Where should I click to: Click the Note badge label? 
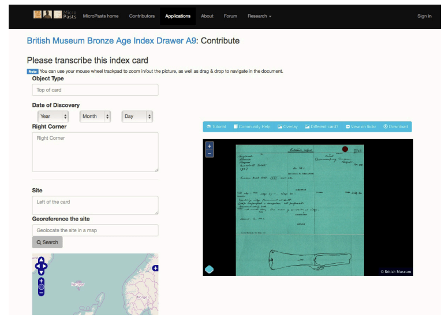tap(33, 72)
